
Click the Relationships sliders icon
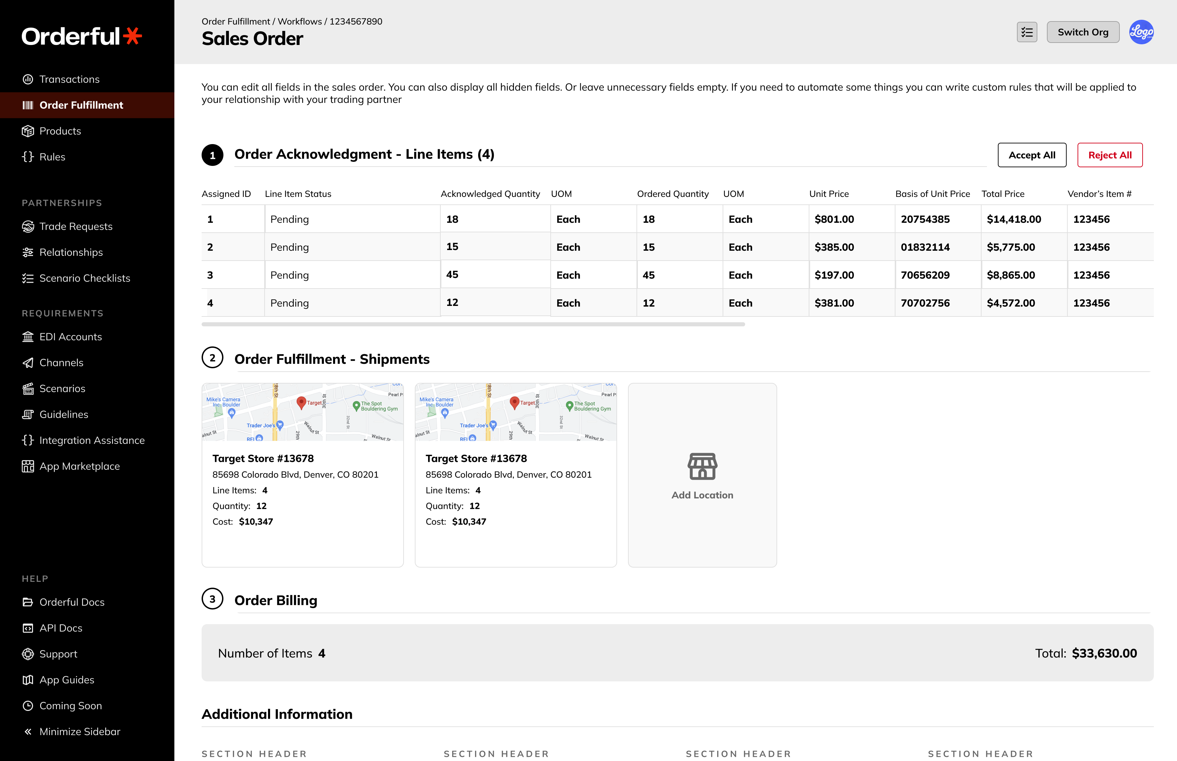click(x=28, y=252)
